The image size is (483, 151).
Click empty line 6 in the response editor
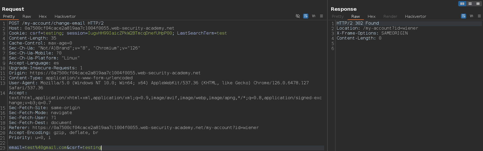point(409,48)
